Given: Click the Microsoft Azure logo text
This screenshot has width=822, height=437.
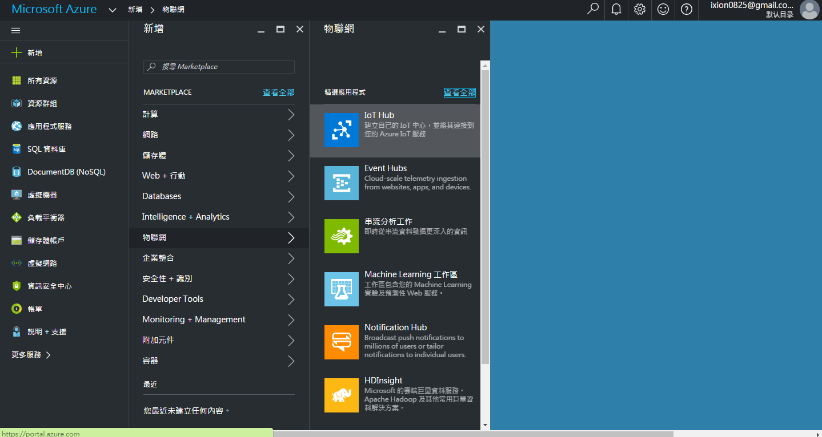Looking at the screenshot, I should pos(54,9).
